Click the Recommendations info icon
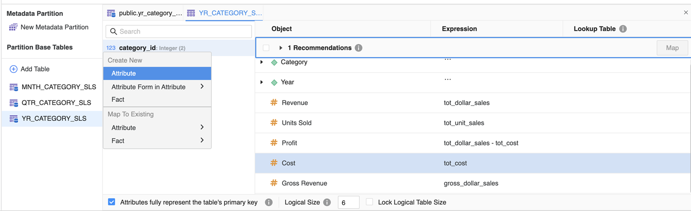The image size is (691, 211). coord(359,48)
